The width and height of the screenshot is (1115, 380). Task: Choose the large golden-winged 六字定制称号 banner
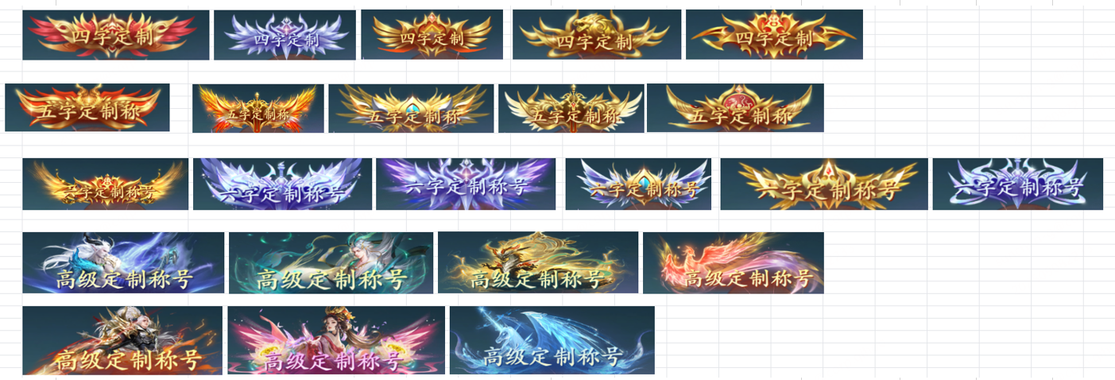tap(824, 184)
